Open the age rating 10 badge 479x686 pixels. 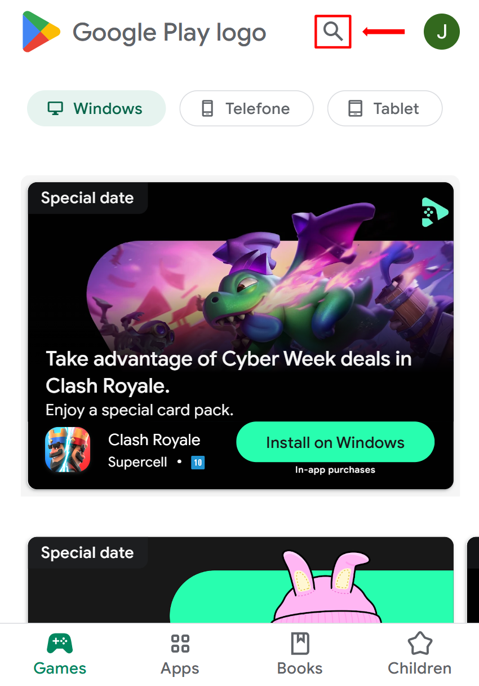pos(198,463)
